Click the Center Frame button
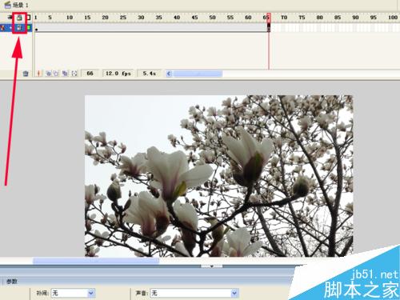Screen dimensions: 400x300 pyautogui.click(x=38, y=74)
